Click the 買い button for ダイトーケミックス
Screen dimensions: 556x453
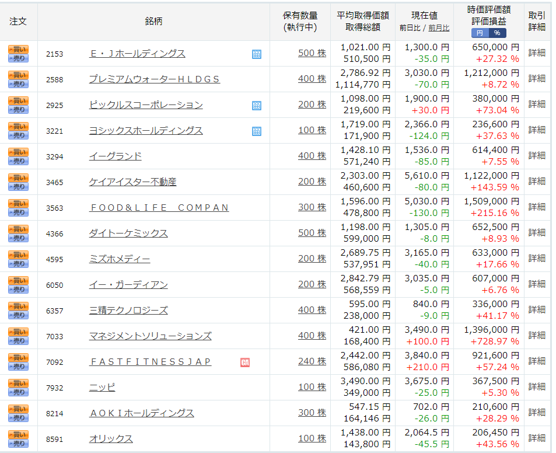coord(19,229)
